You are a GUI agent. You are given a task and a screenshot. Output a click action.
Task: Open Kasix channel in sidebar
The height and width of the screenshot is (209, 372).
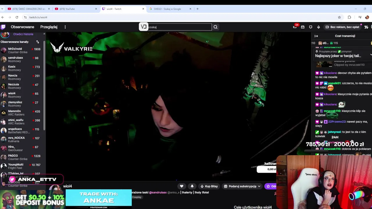(x=22, y=68)
